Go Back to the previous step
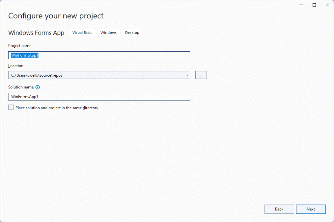Screen dimensions: 334x222 click(279, 209)
